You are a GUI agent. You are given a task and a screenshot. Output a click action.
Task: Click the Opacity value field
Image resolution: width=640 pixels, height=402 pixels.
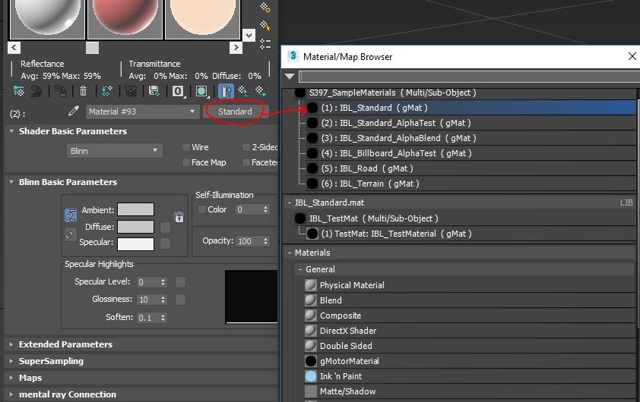point(249,241)
